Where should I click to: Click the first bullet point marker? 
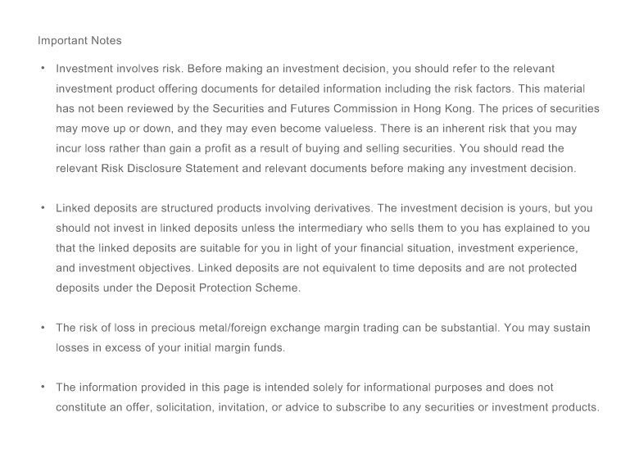pos(43,68)
